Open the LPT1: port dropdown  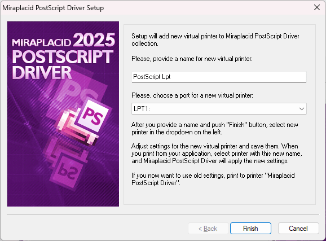click(x=219, y=108)
